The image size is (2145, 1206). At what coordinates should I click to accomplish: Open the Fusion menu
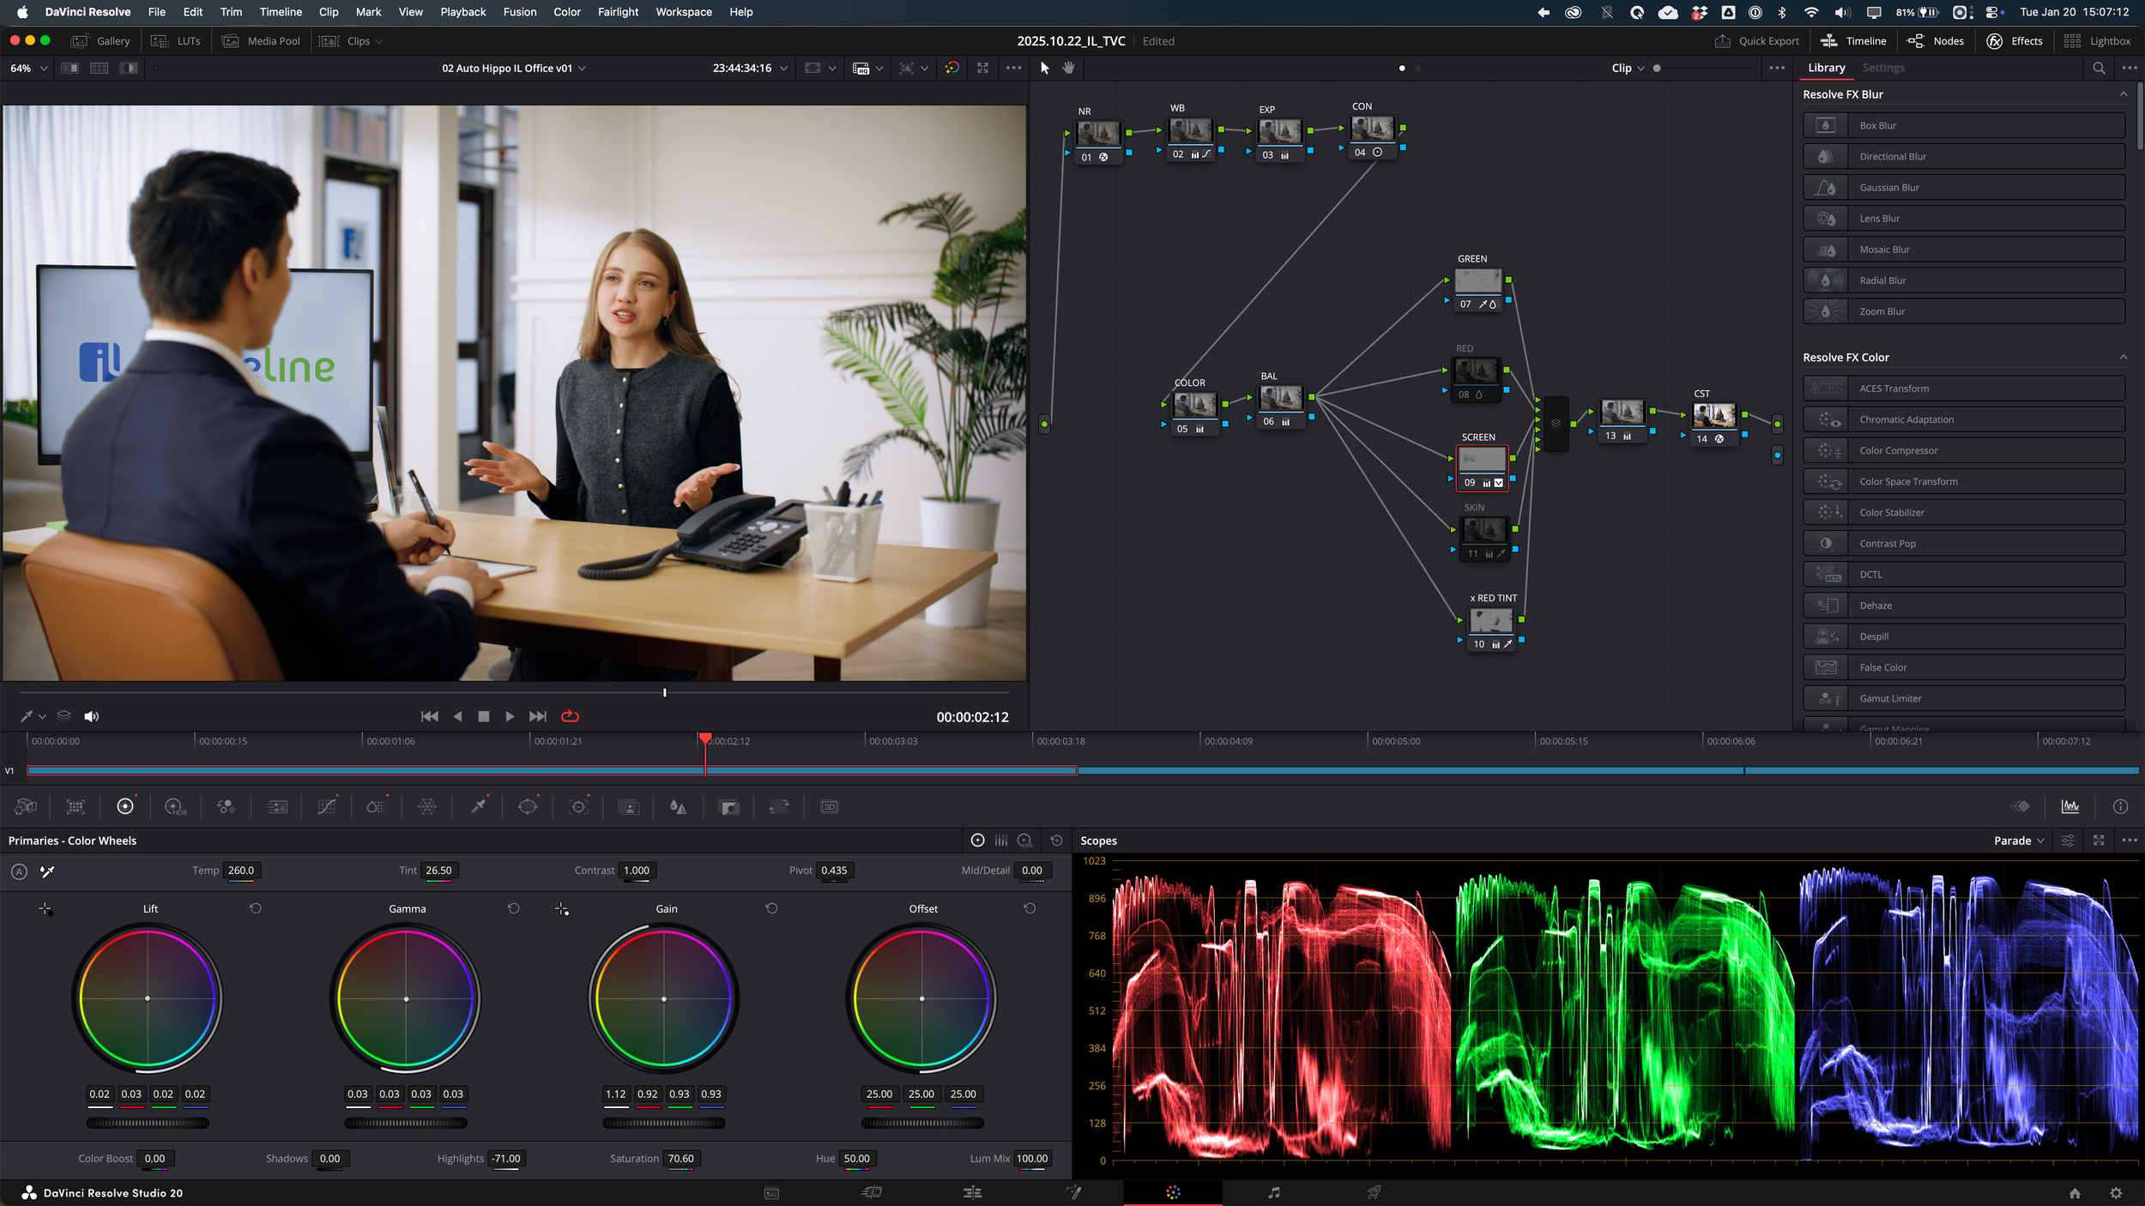click(x=519, y=12)
